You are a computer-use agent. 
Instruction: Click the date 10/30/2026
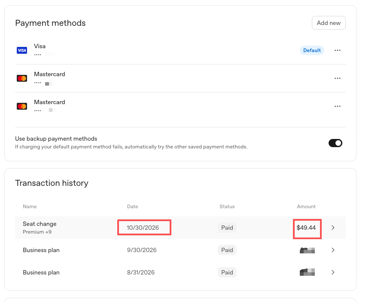coord(143,228)
